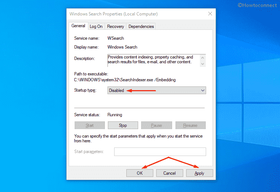Click the grayed Resume button

pyautogui.click(x=190, y=125)
